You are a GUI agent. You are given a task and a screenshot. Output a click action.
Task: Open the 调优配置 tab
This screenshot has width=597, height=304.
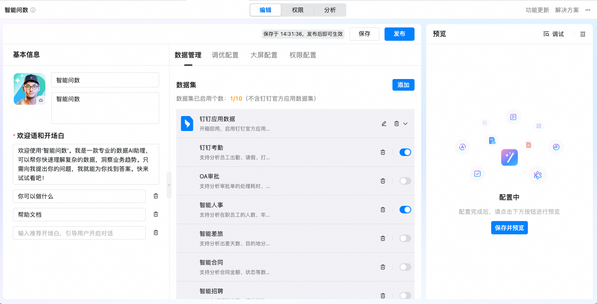225,55
